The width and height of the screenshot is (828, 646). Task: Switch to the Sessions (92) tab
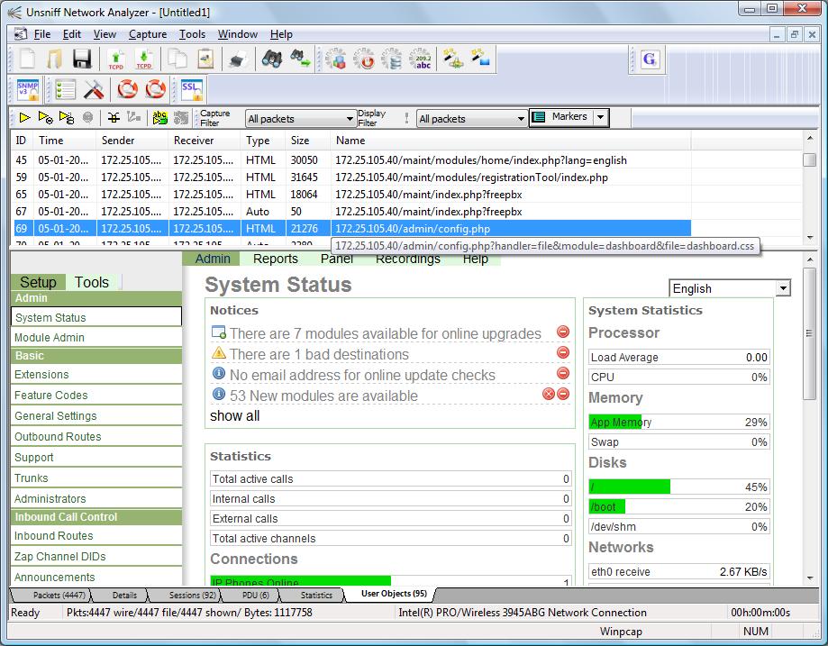tap(192, 596)
